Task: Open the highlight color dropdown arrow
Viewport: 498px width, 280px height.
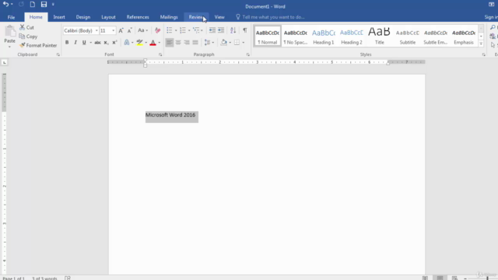Action: (x=146, y=43)
